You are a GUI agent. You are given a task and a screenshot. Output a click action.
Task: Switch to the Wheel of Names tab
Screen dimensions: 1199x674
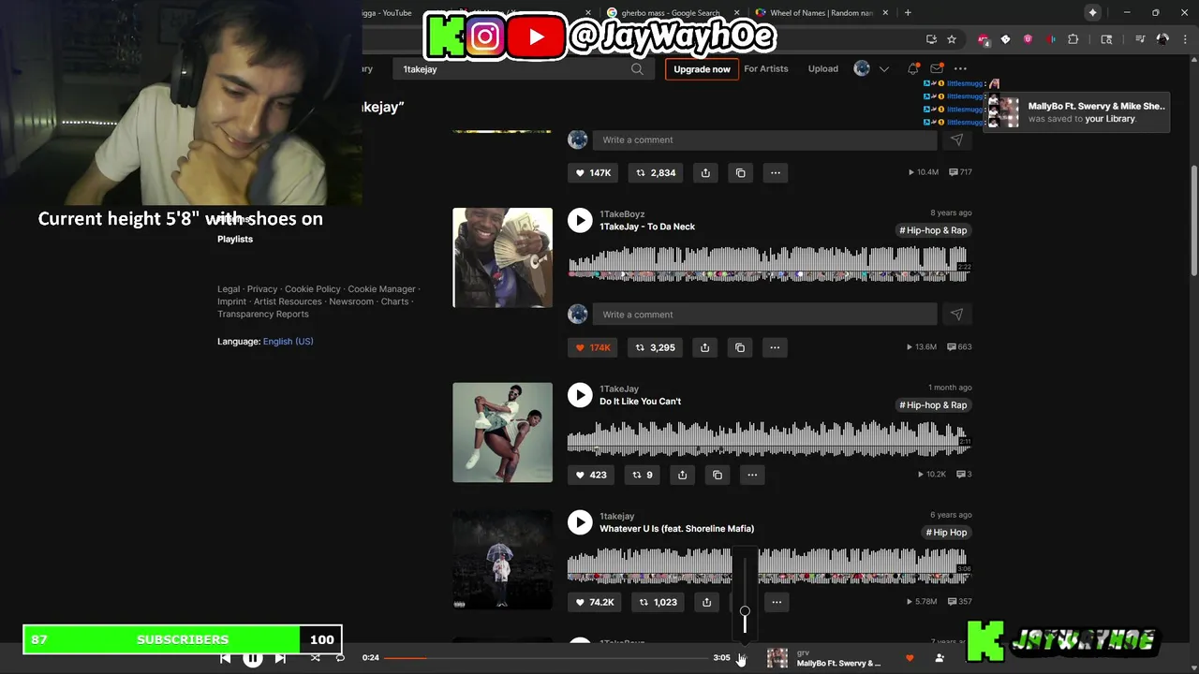click(x=821, y=13)
